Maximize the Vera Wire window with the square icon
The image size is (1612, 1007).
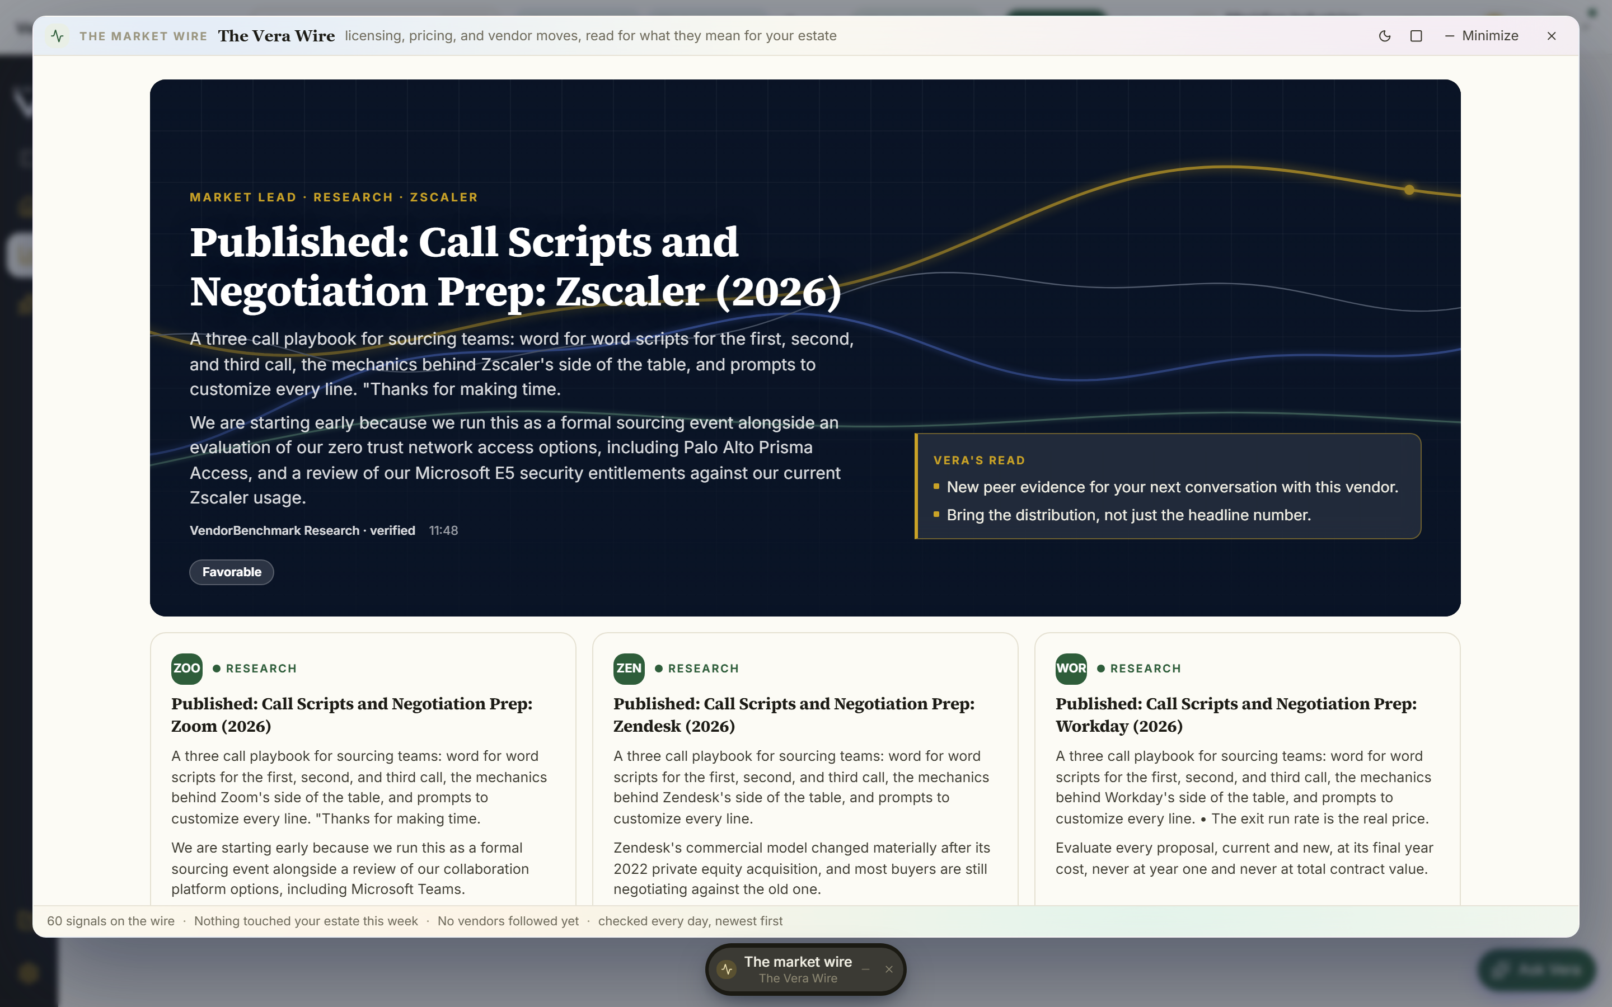click(x=1416, y=36)
